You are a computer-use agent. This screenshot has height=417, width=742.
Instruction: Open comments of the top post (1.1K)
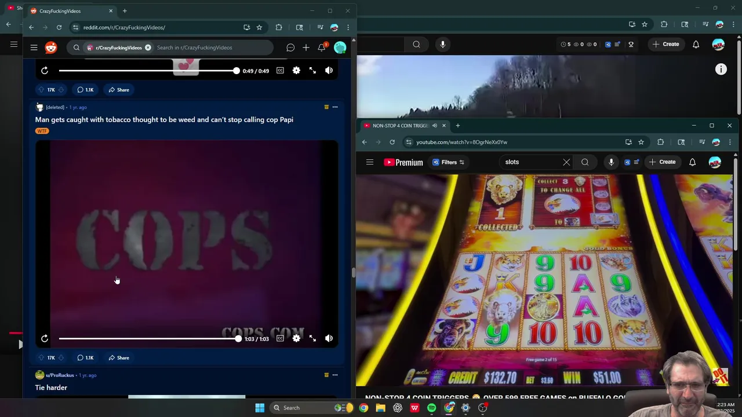85,90
